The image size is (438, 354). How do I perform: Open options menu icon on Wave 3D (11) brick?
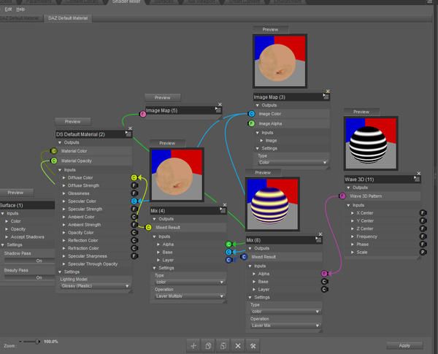417,179
